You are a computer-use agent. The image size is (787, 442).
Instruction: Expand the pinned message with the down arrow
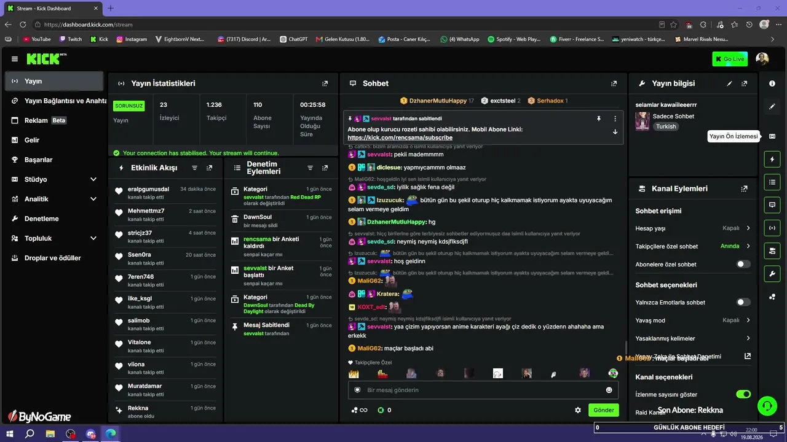click(x=615, y=132)
